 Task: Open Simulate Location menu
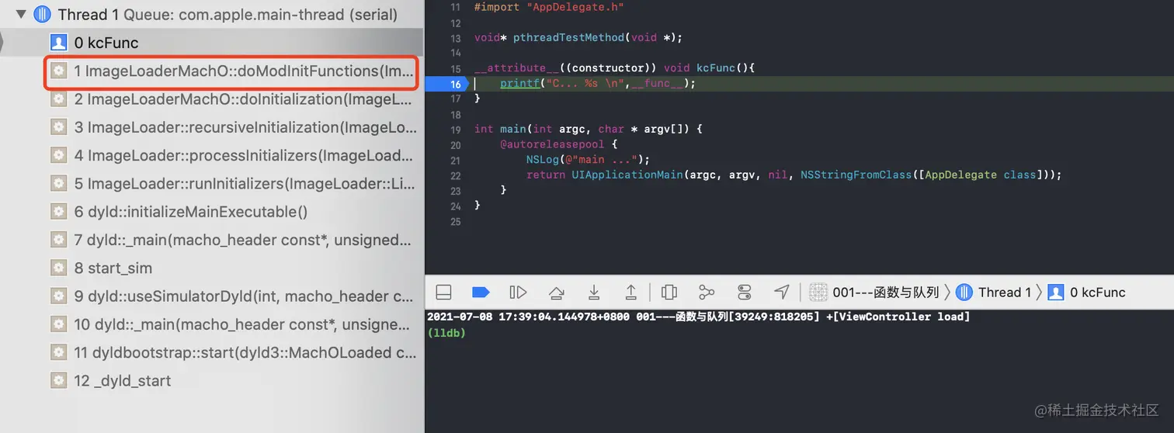782,292
